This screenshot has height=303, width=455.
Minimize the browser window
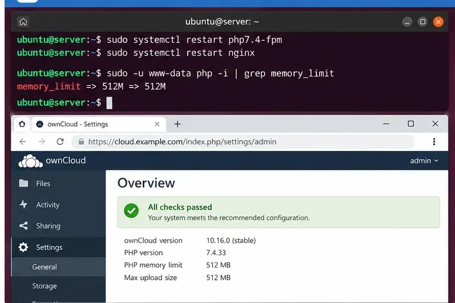point(386,124)
